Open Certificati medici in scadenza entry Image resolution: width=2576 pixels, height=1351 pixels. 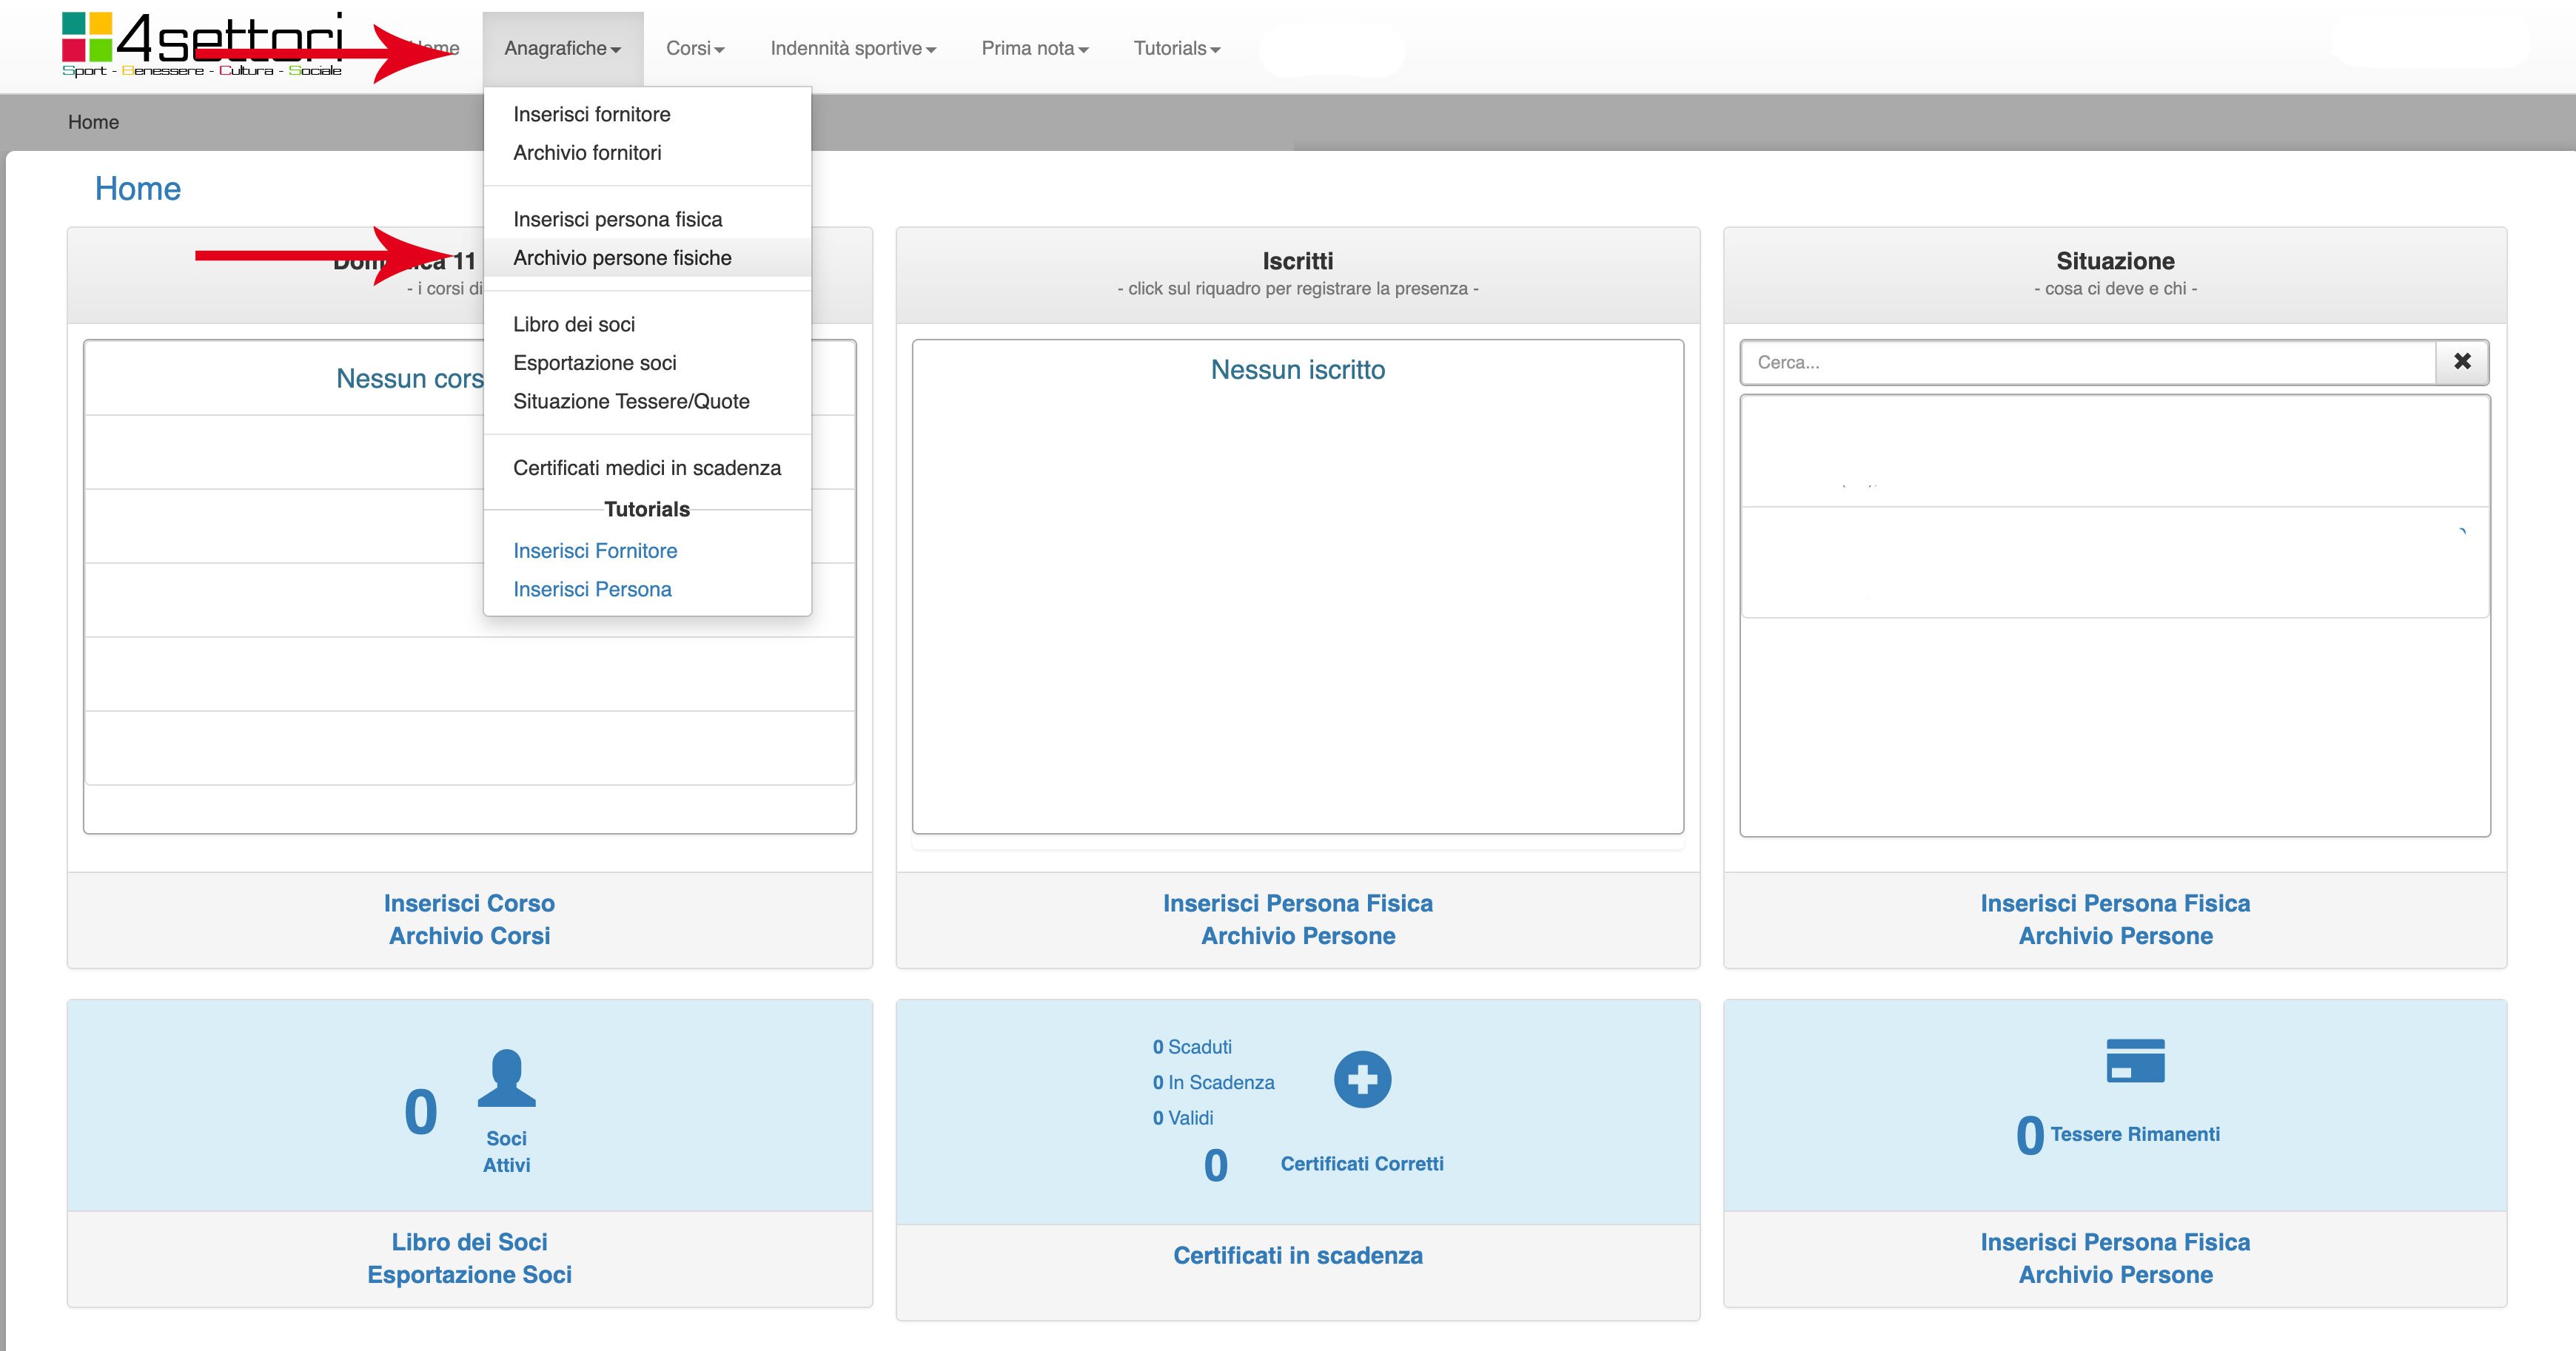coord(646,468)
